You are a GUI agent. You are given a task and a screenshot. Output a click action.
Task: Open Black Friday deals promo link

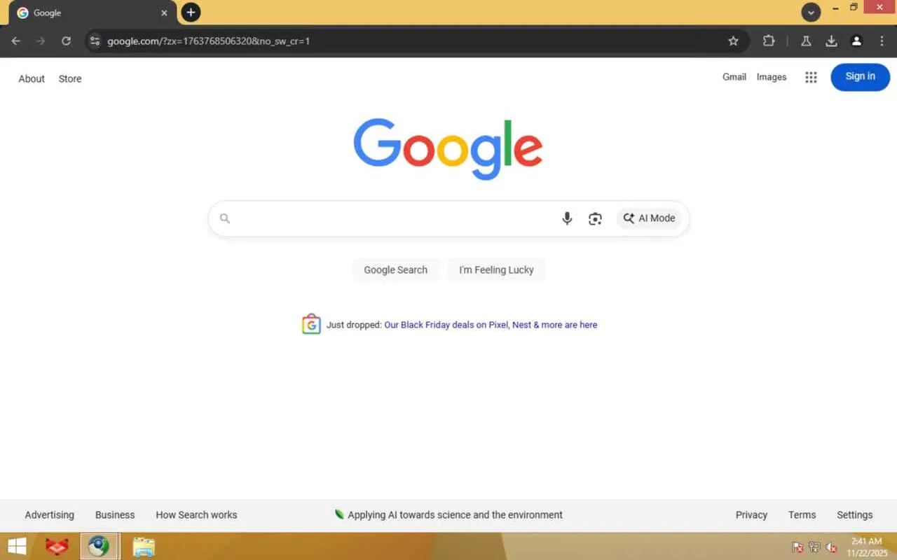click(x=491, y=325)
